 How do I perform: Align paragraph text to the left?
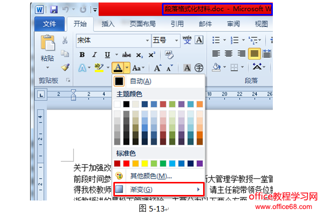point(216,54)
